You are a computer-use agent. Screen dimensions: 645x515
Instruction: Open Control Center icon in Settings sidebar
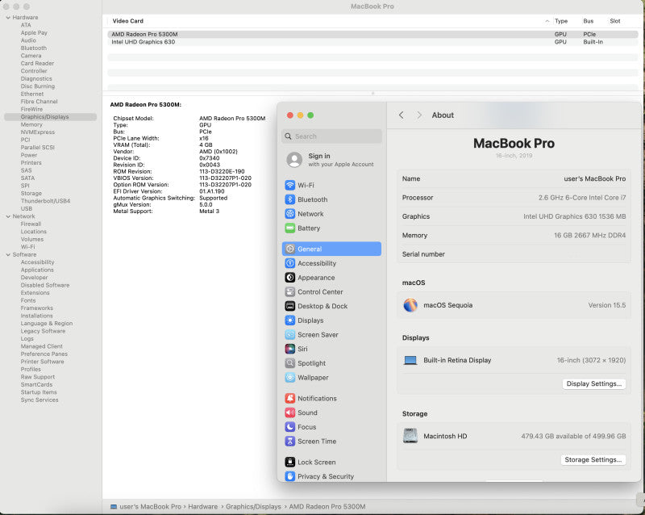coord(290,291)
